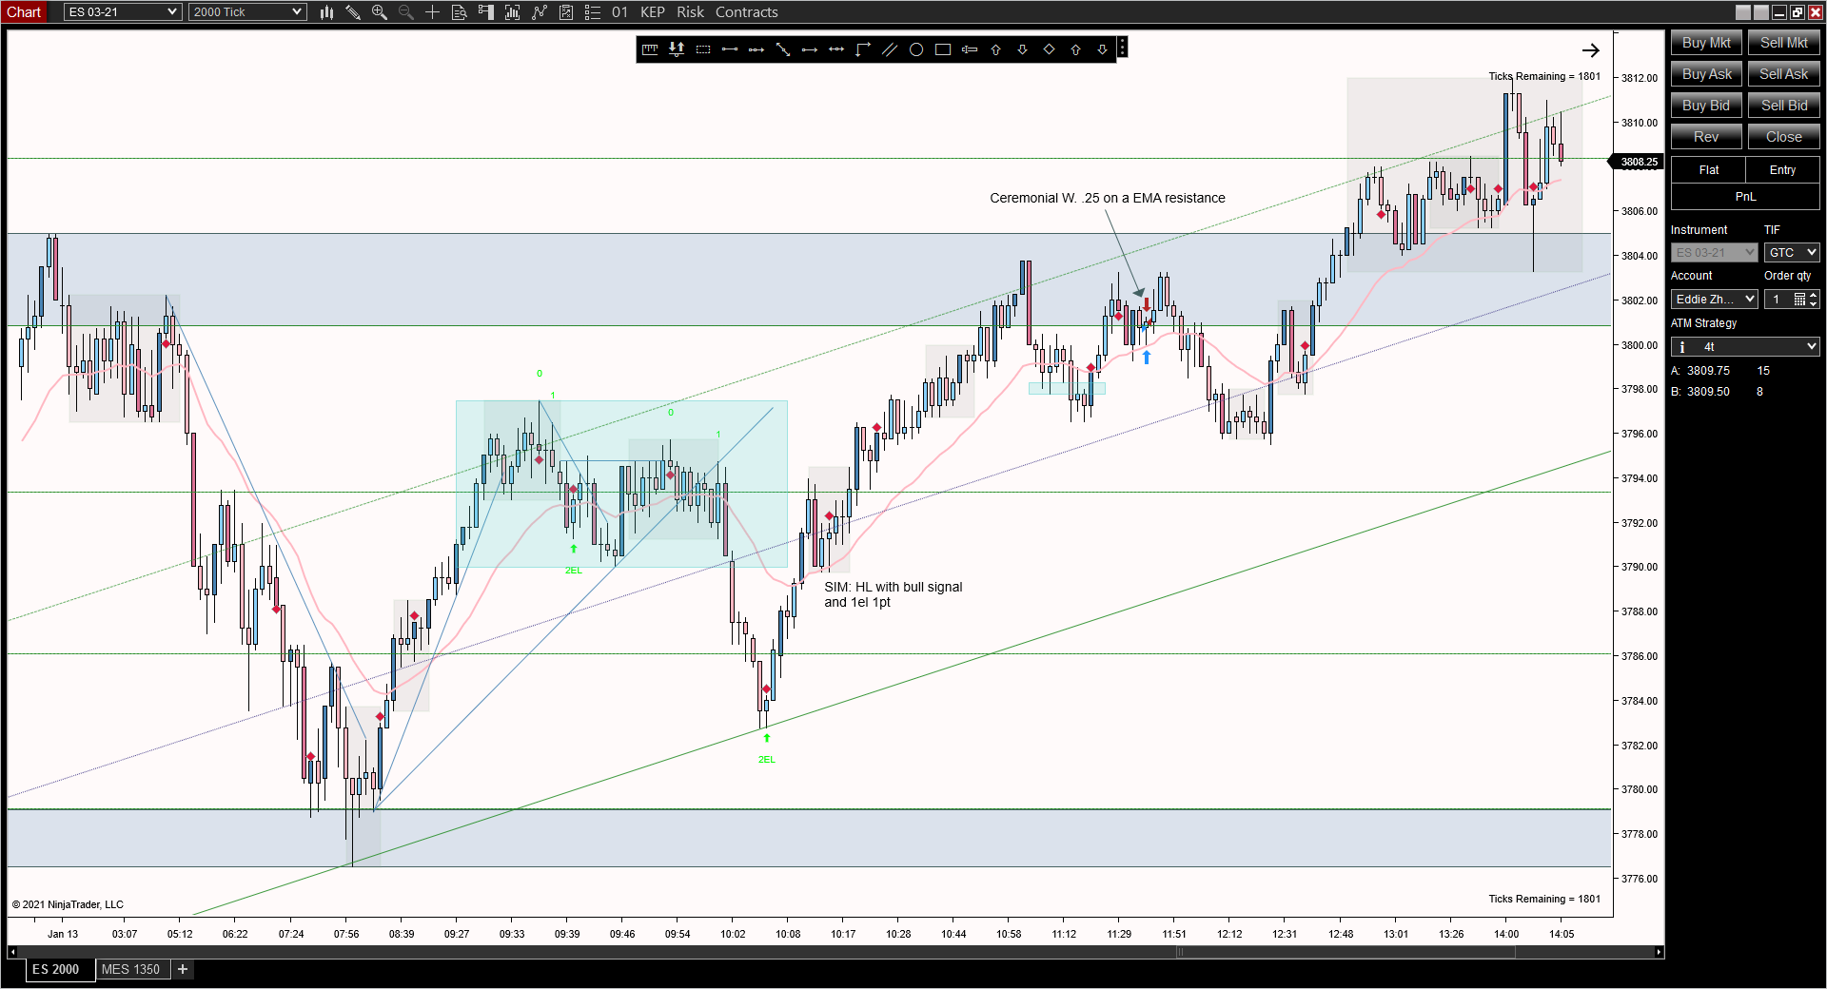Click the Flat position field
Viewport: 1827px width, 989px height.
pos(1708,170)
